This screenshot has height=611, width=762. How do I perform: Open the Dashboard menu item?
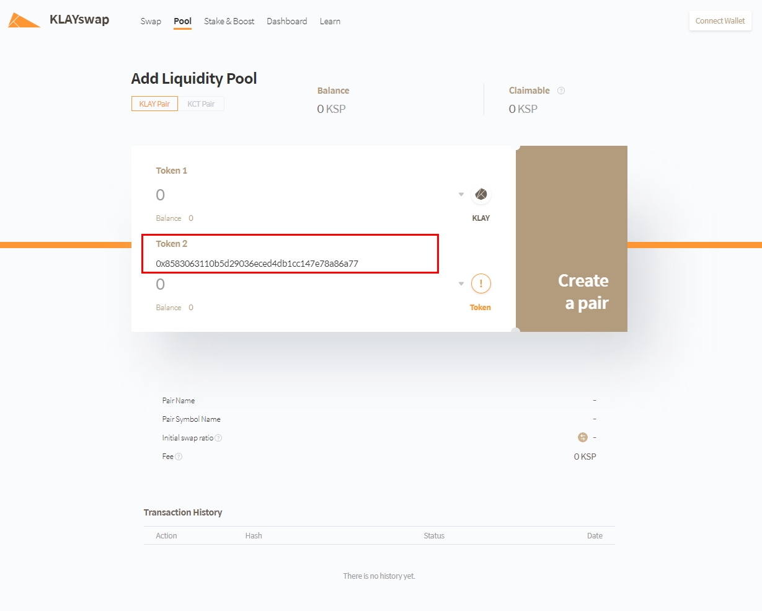point(286,21)
